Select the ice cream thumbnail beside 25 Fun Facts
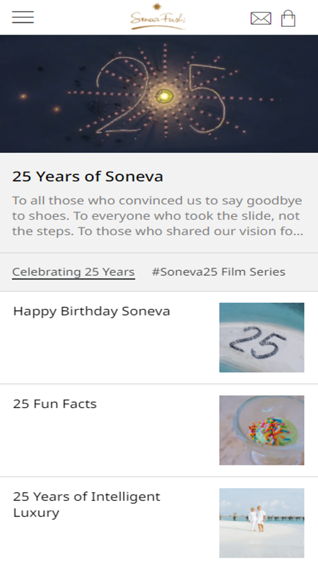318x565 pixels. tap(261, 430)
